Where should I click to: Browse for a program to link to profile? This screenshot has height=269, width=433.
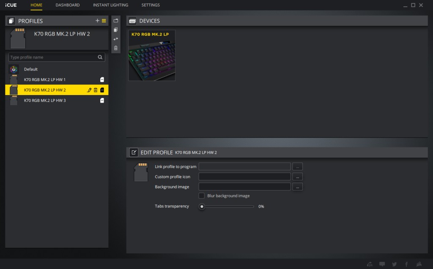pos(297,167)
